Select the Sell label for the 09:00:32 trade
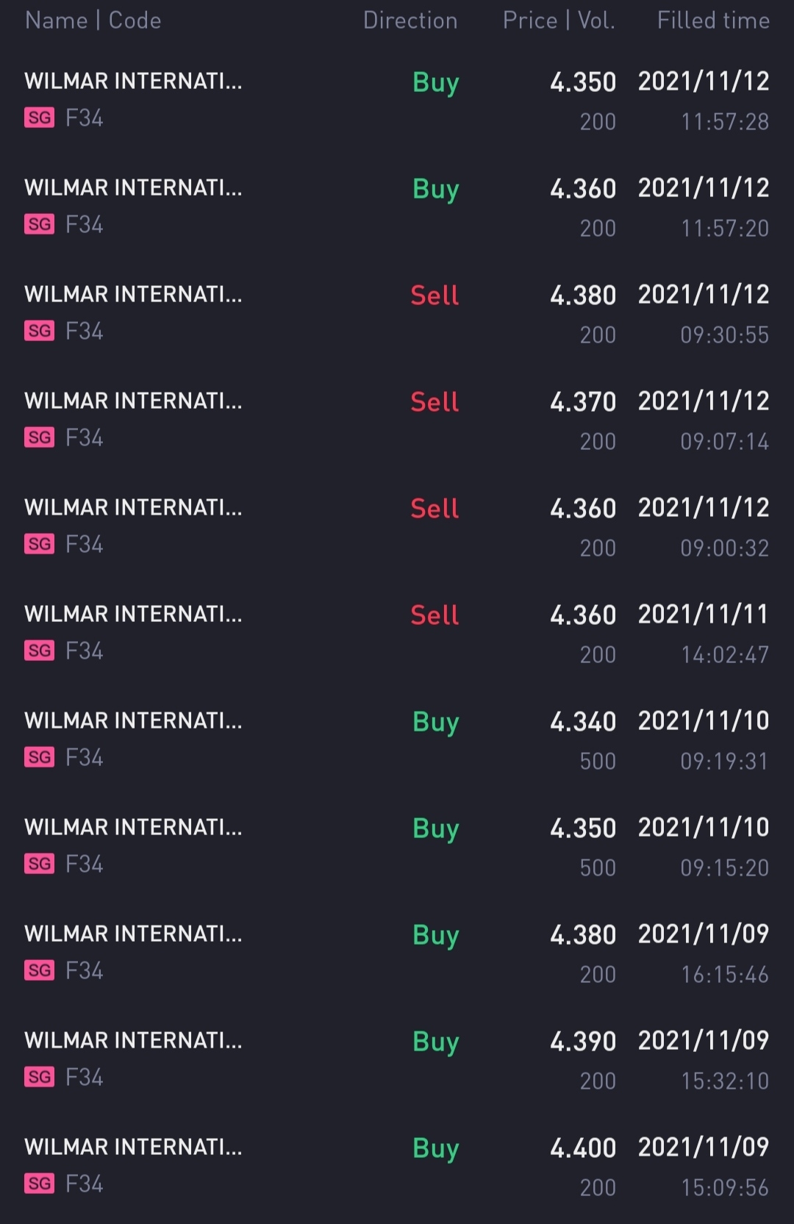The height and width of the screenshot is (1224, 794). [x=434, y=508]
